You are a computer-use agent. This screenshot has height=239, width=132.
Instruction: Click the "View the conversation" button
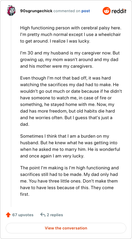pyautogui.click(x=66, y=228)
